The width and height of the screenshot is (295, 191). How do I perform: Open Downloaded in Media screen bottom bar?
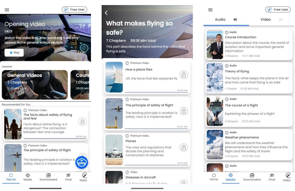[x=252, y=177]
